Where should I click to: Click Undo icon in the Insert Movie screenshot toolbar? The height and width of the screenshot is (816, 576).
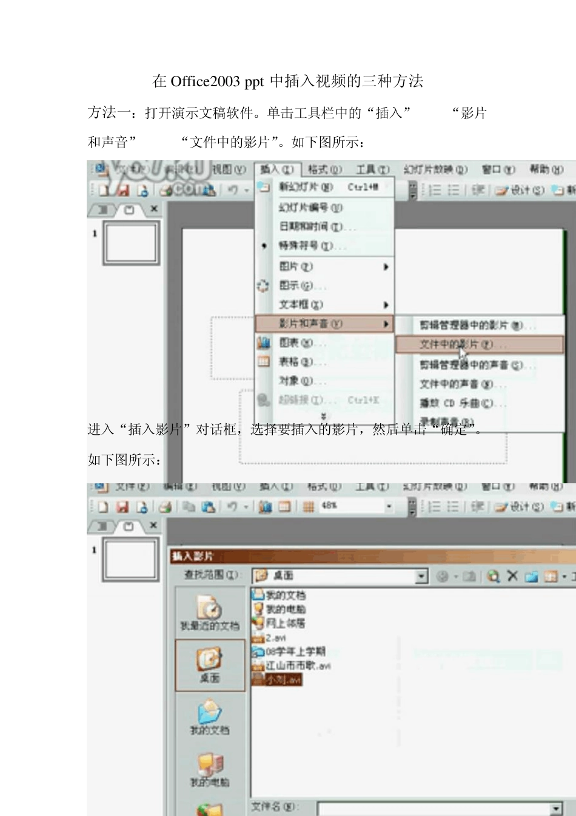click(232, 506)
